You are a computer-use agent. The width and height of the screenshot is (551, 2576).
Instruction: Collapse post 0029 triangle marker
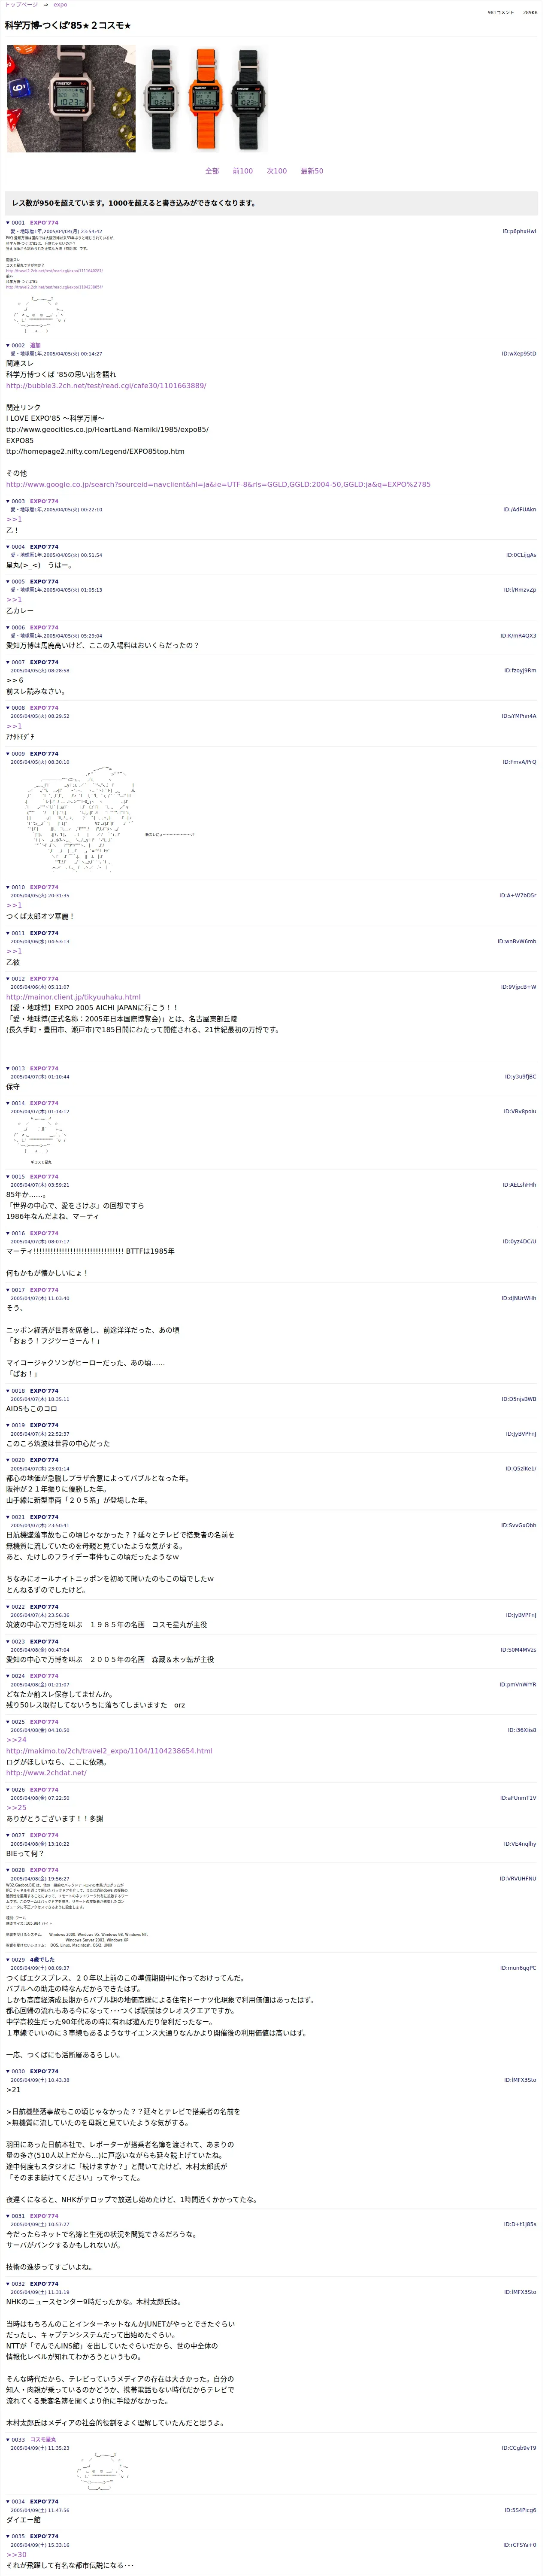[8, 1959]
